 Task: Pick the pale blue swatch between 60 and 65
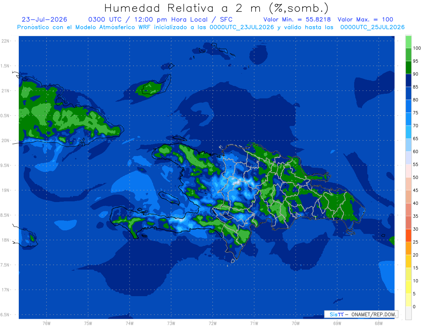click(408, 145)
